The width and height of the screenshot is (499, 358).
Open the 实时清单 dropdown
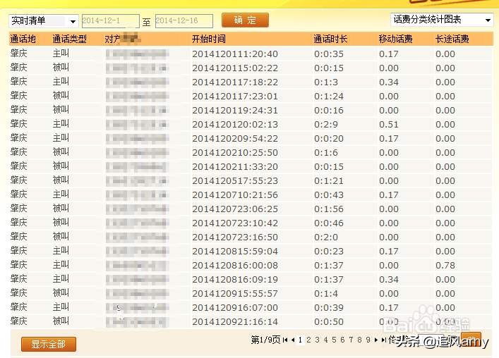(43, 21)
